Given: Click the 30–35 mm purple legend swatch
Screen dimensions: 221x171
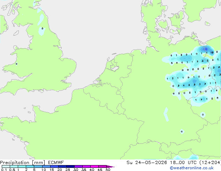Looking at the screenshot, I should point(78,166).
